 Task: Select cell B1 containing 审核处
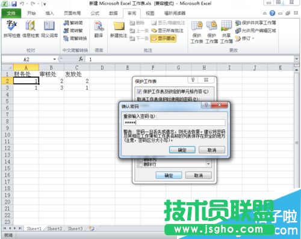51,74
